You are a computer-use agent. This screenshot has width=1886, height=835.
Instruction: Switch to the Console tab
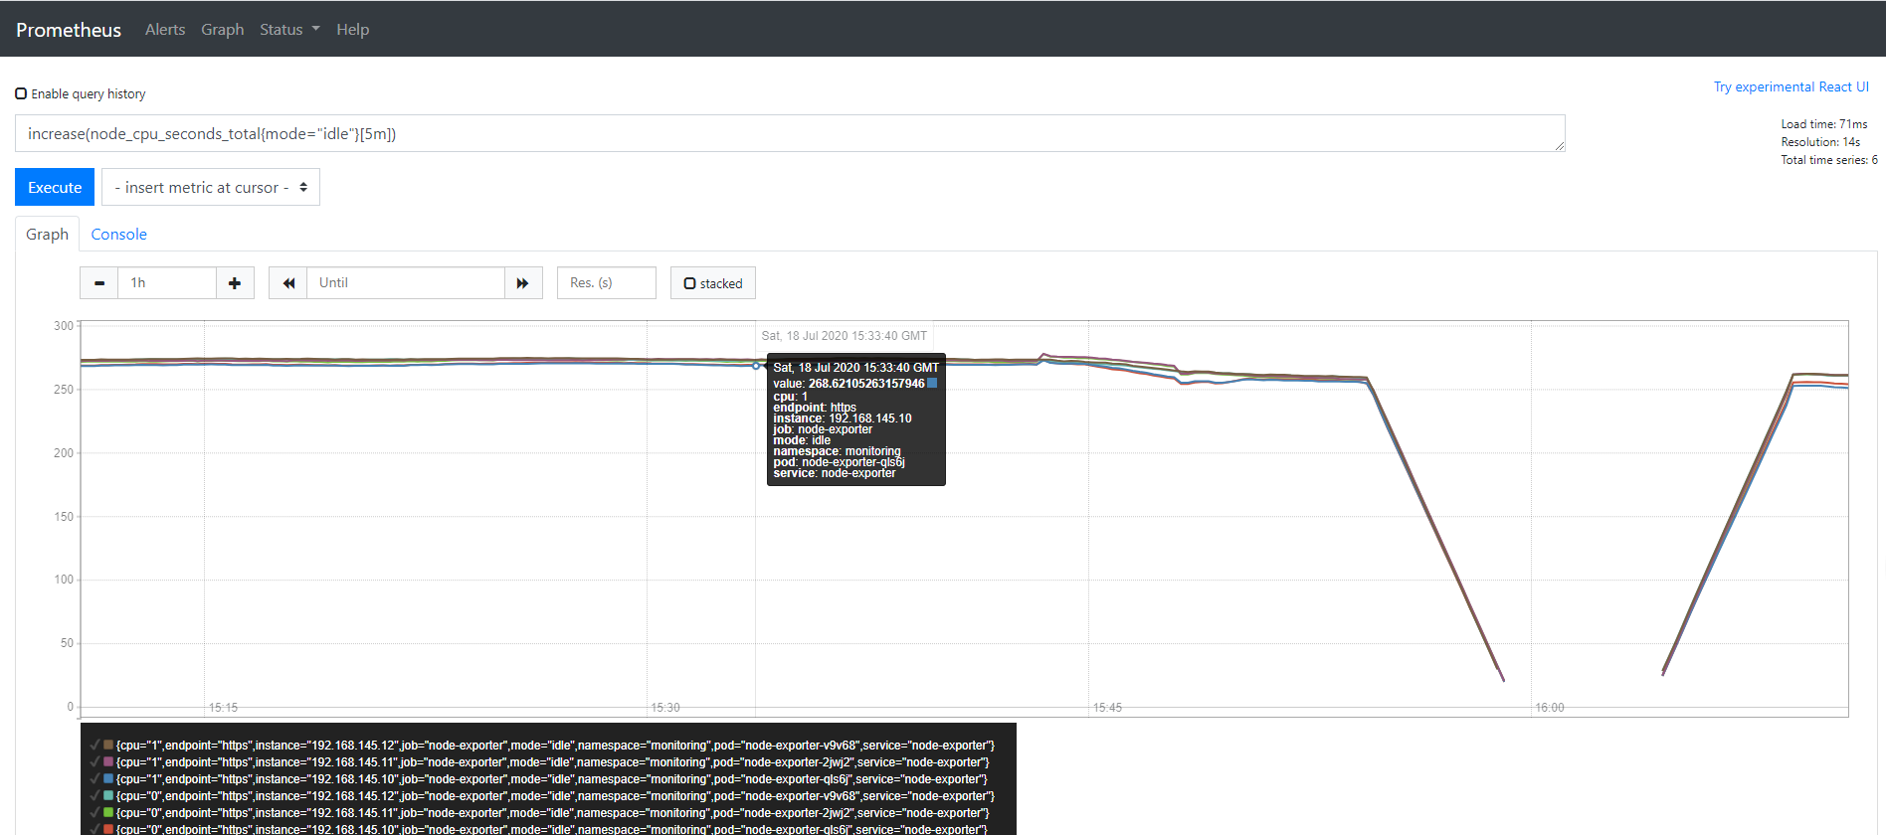119,235
